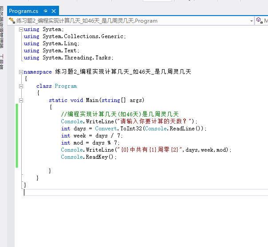This screenshot has height=247, width=268.
Task: Click the pin icon on Program.cs tab
Action: [x=45, y=11]
